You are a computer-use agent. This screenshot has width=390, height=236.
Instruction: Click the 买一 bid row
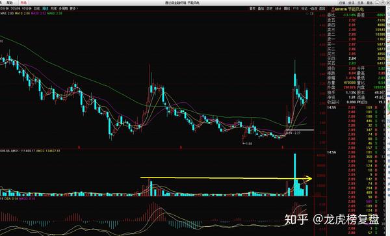(x=356, y=44)
